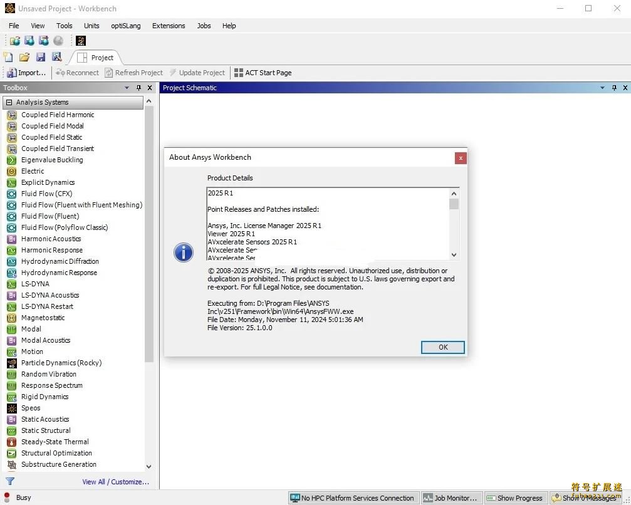Click the Harmonic Acoustics icon
Viewport: 631px width, 505px height.
12,239
